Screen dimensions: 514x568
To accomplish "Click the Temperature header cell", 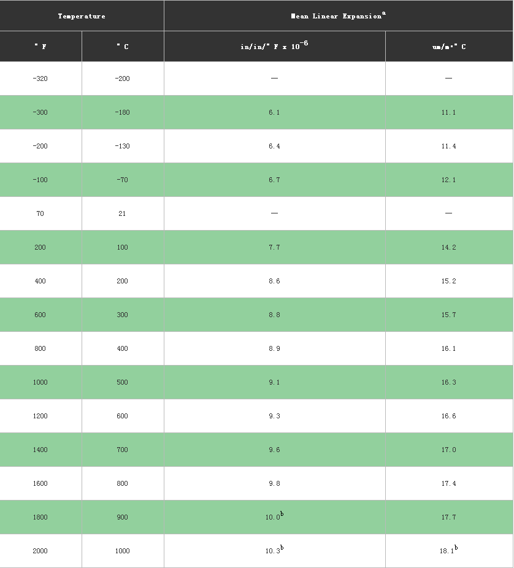I will click(82, 16).
